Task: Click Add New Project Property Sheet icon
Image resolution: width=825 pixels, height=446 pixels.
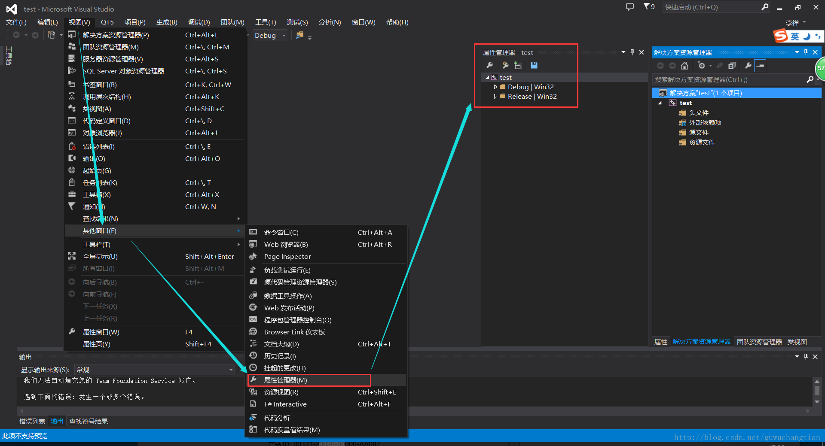Action: click(505, 65)
